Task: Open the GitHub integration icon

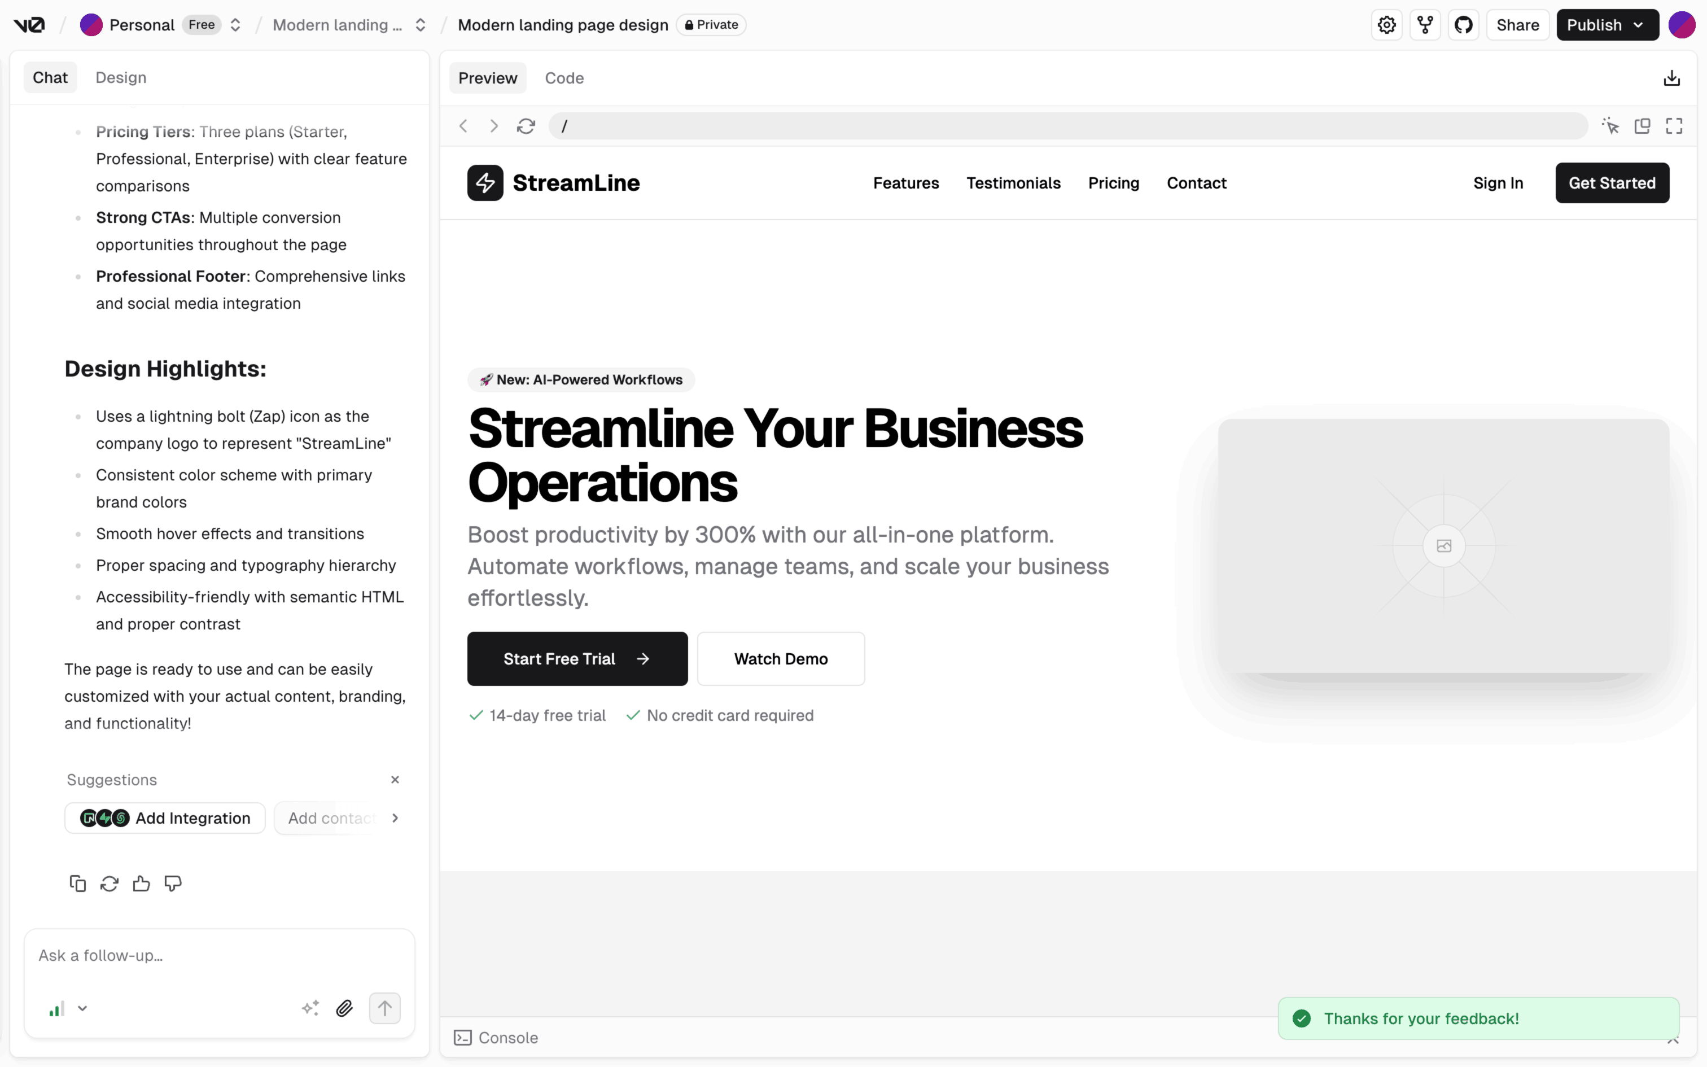Action: [x=1464, y=25]
